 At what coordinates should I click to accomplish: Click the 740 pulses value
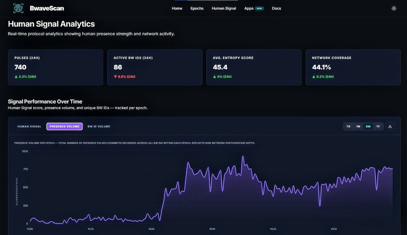click(x=20, y=67)
